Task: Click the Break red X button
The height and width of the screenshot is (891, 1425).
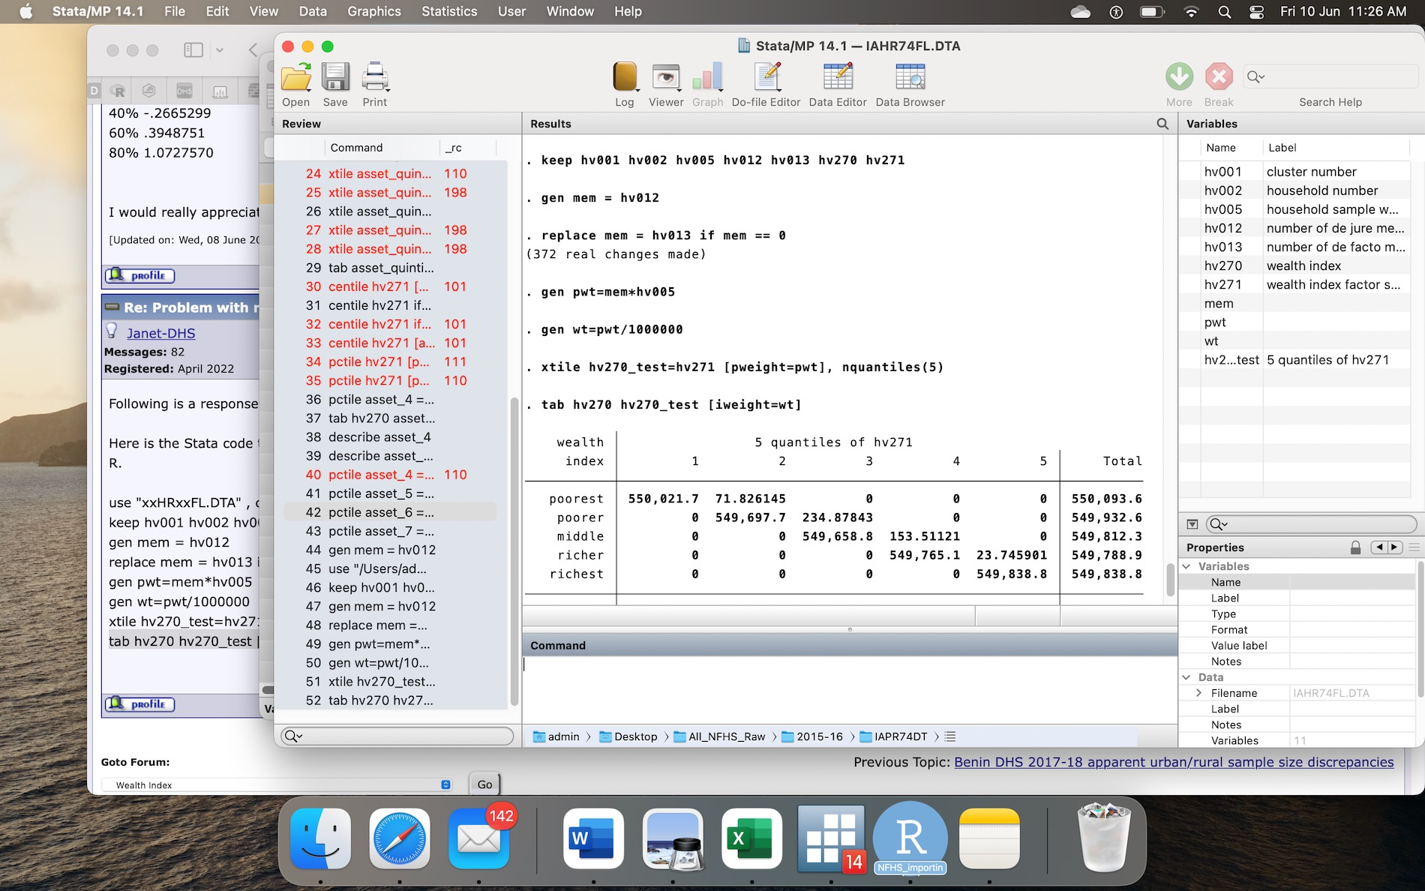Action: [x=1219, y=76]
